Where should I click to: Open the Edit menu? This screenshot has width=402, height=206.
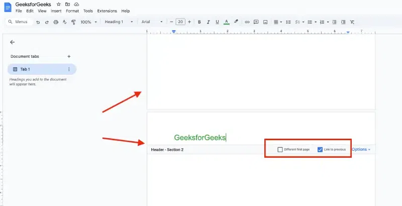pyautogui.click(x=30, y=11)
